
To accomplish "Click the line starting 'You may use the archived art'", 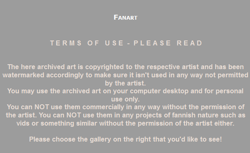I will [x=125, y=91].
